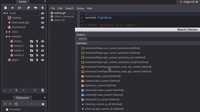The image size is (200, 112).
Task: Hide enemy 2 via eye icon
Action: pyautogui.click(x=42, y=46)
